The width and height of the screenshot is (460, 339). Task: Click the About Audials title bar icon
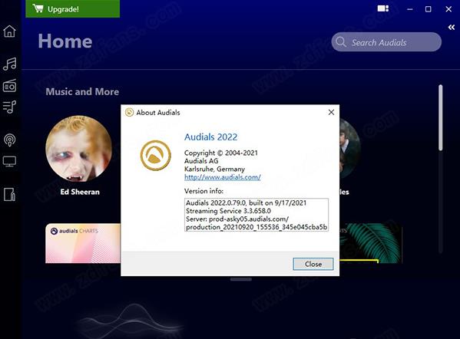click(x=129, y=112)
